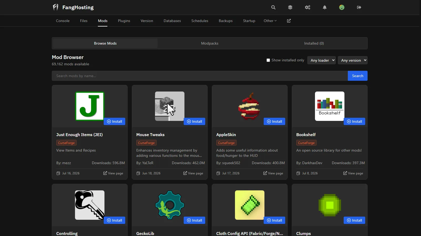Image resolution: width=421 pixels, height=236 pixels.
Task: Open View page for Bookshelf
Action: click(353, 173)
